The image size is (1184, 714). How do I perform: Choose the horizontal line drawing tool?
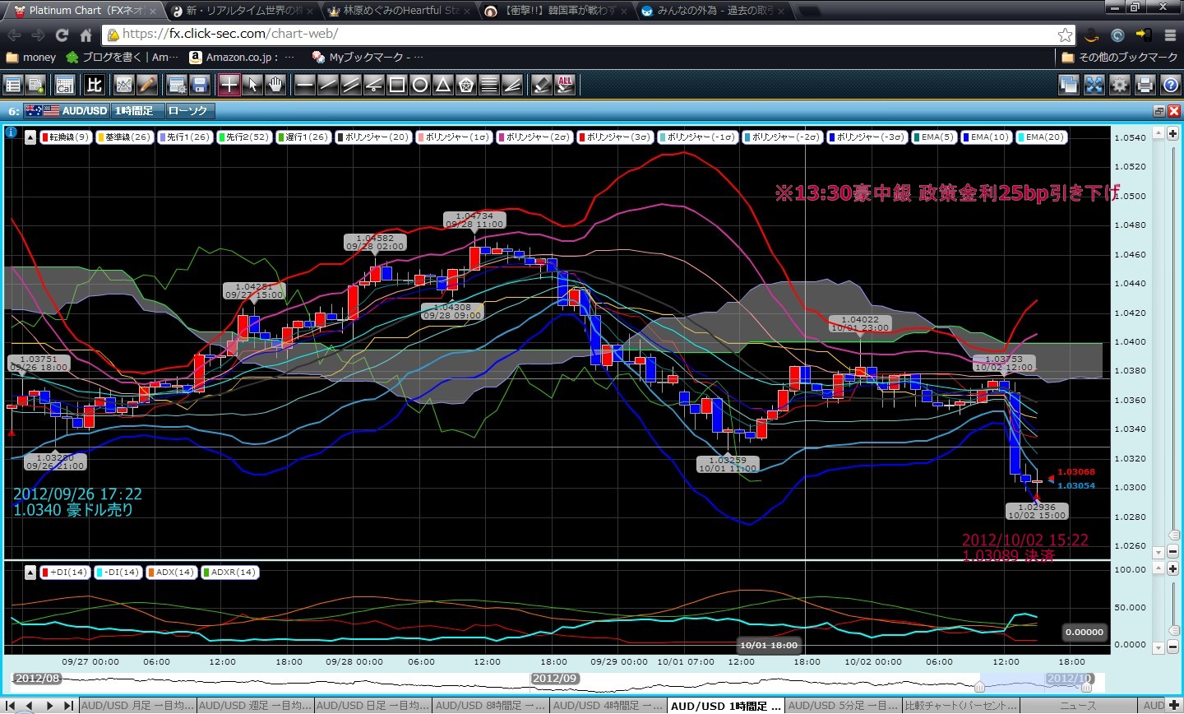click(305, 85)
